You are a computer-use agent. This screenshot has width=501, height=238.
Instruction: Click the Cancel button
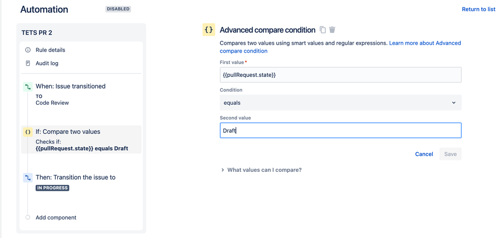(x=424, y=154)
